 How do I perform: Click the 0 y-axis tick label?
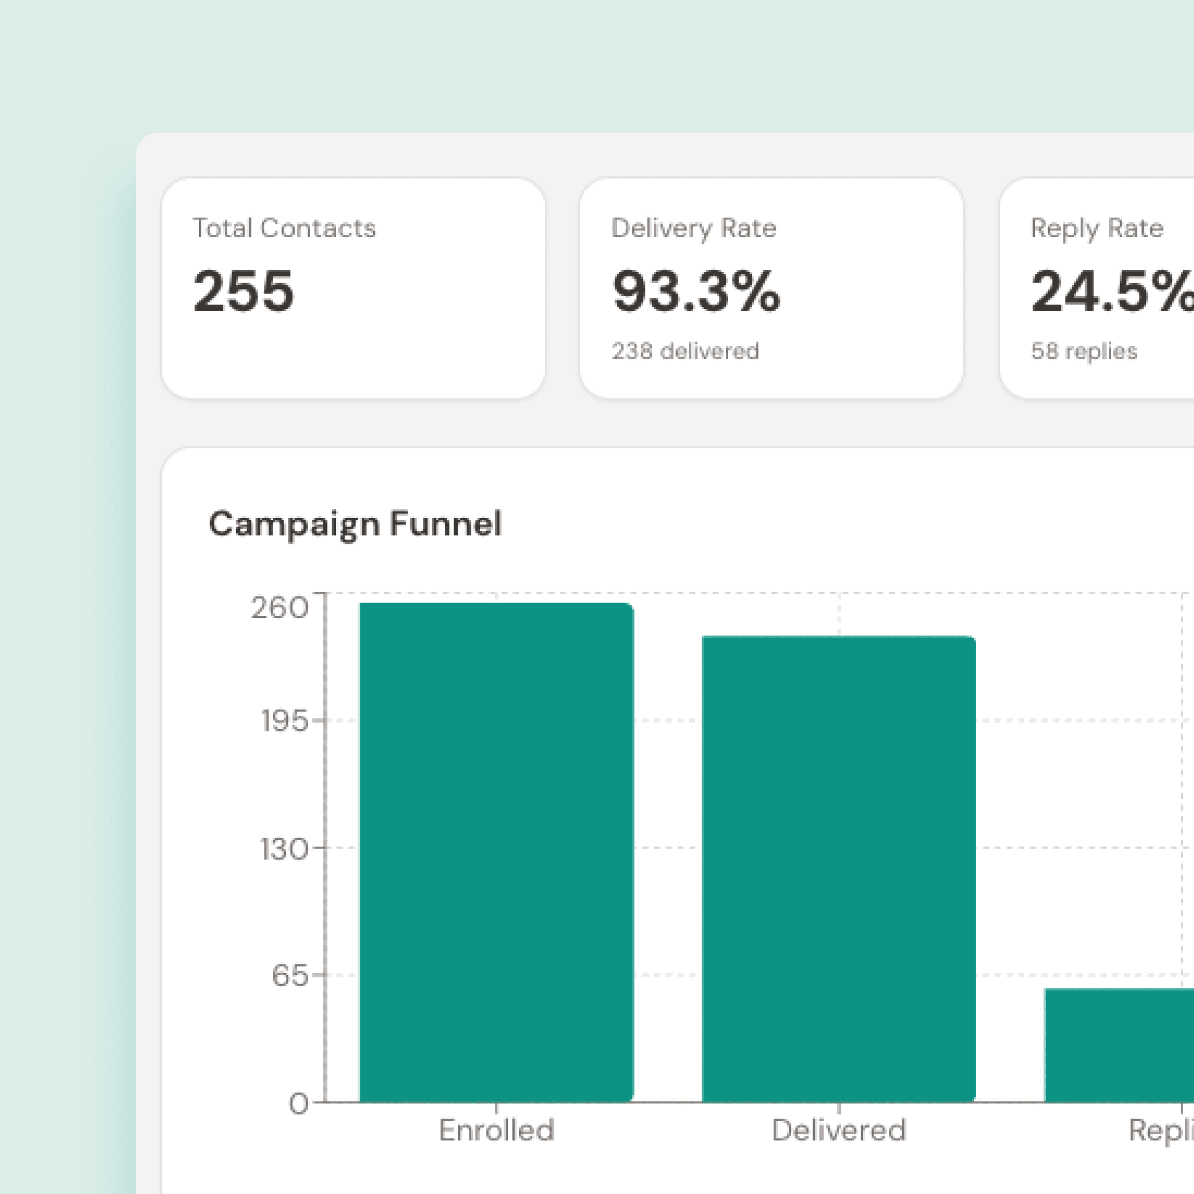(x=298, y=1103)
